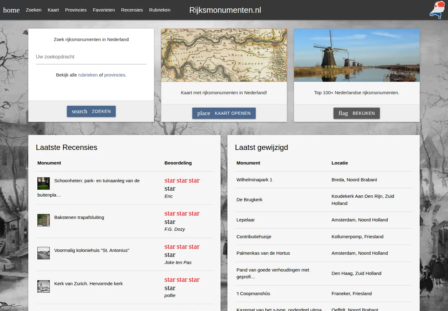Open the Schoonheten park thumbnail

pyautogui.click(x=44, y=183)
